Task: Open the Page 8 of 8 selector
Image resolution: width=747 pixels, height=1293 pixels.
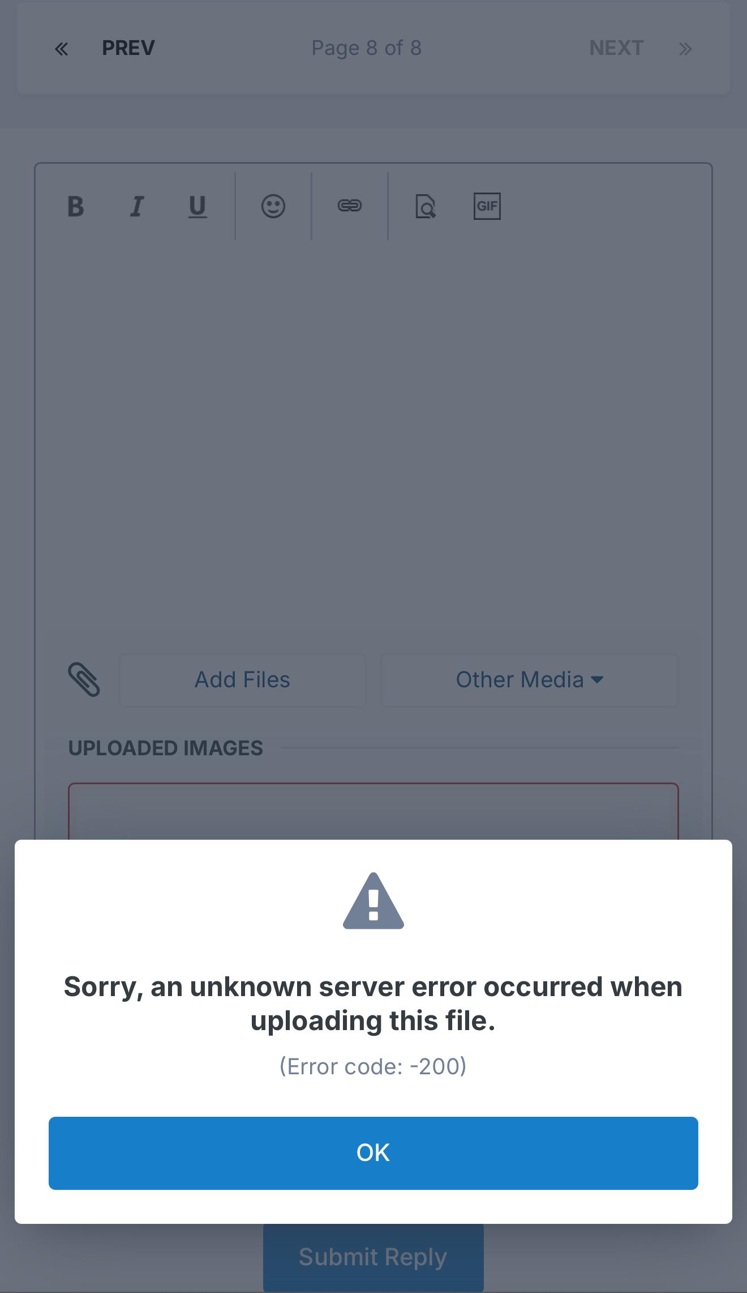Action: click(x=367, y=48)
